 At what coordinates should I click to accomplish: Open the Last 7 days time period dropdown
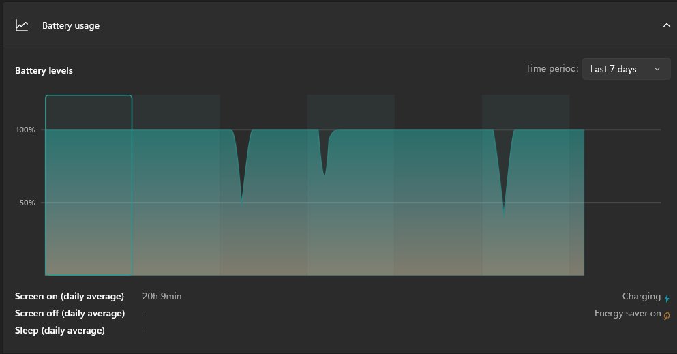(626, 69)
